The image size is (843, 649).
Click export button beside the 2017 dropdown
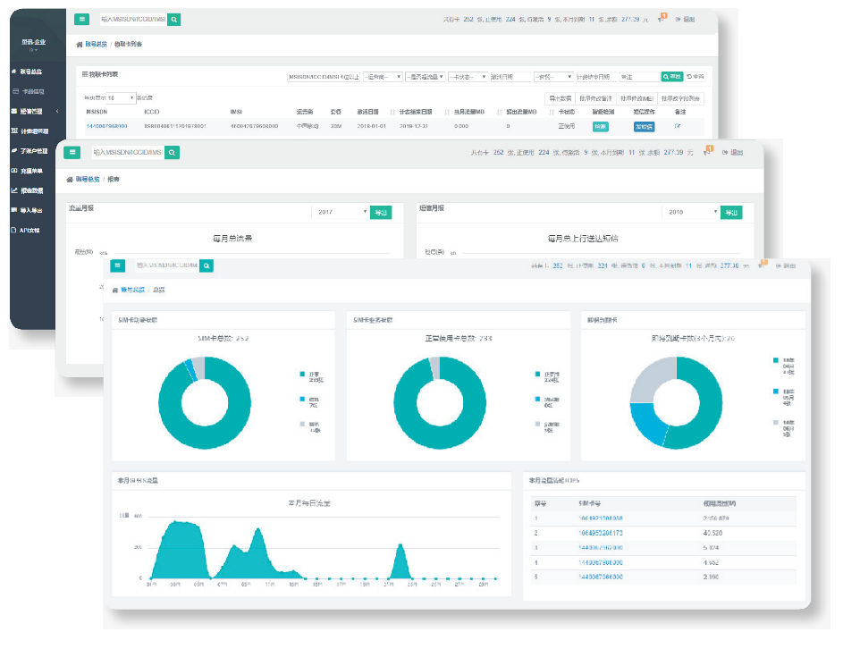click(382, 213)
